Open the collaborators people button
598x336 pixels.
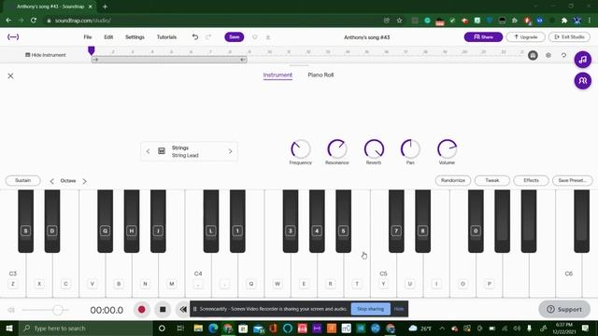[583, 81]
